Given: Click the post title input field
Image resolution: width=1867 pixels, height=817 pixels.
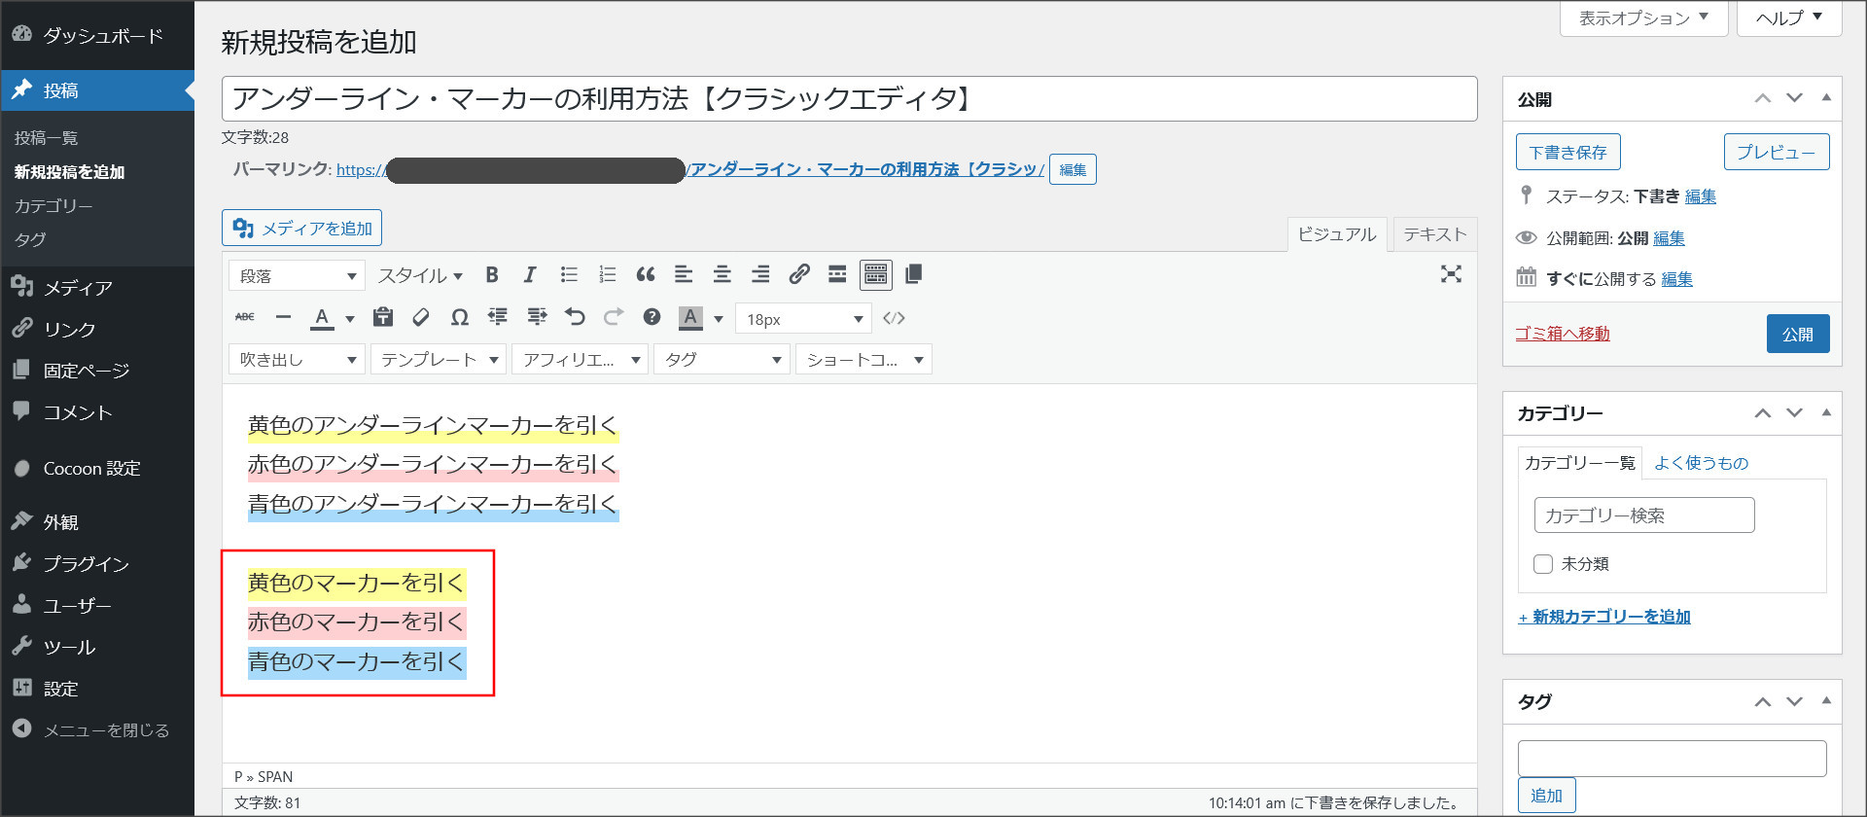Looking at the screenshot, I should [849, 99].
